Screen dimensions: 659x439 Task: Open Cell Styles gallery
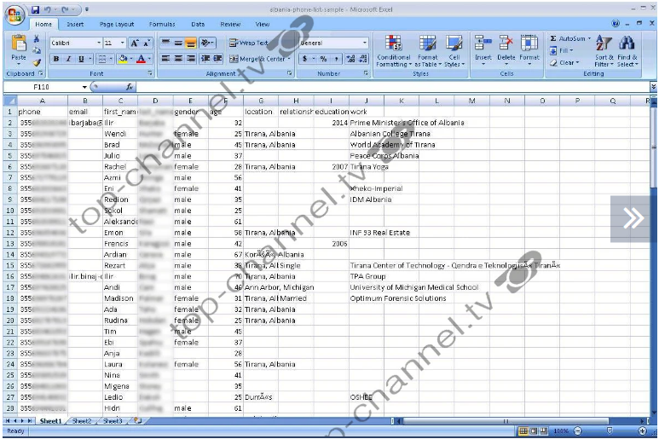454,51
